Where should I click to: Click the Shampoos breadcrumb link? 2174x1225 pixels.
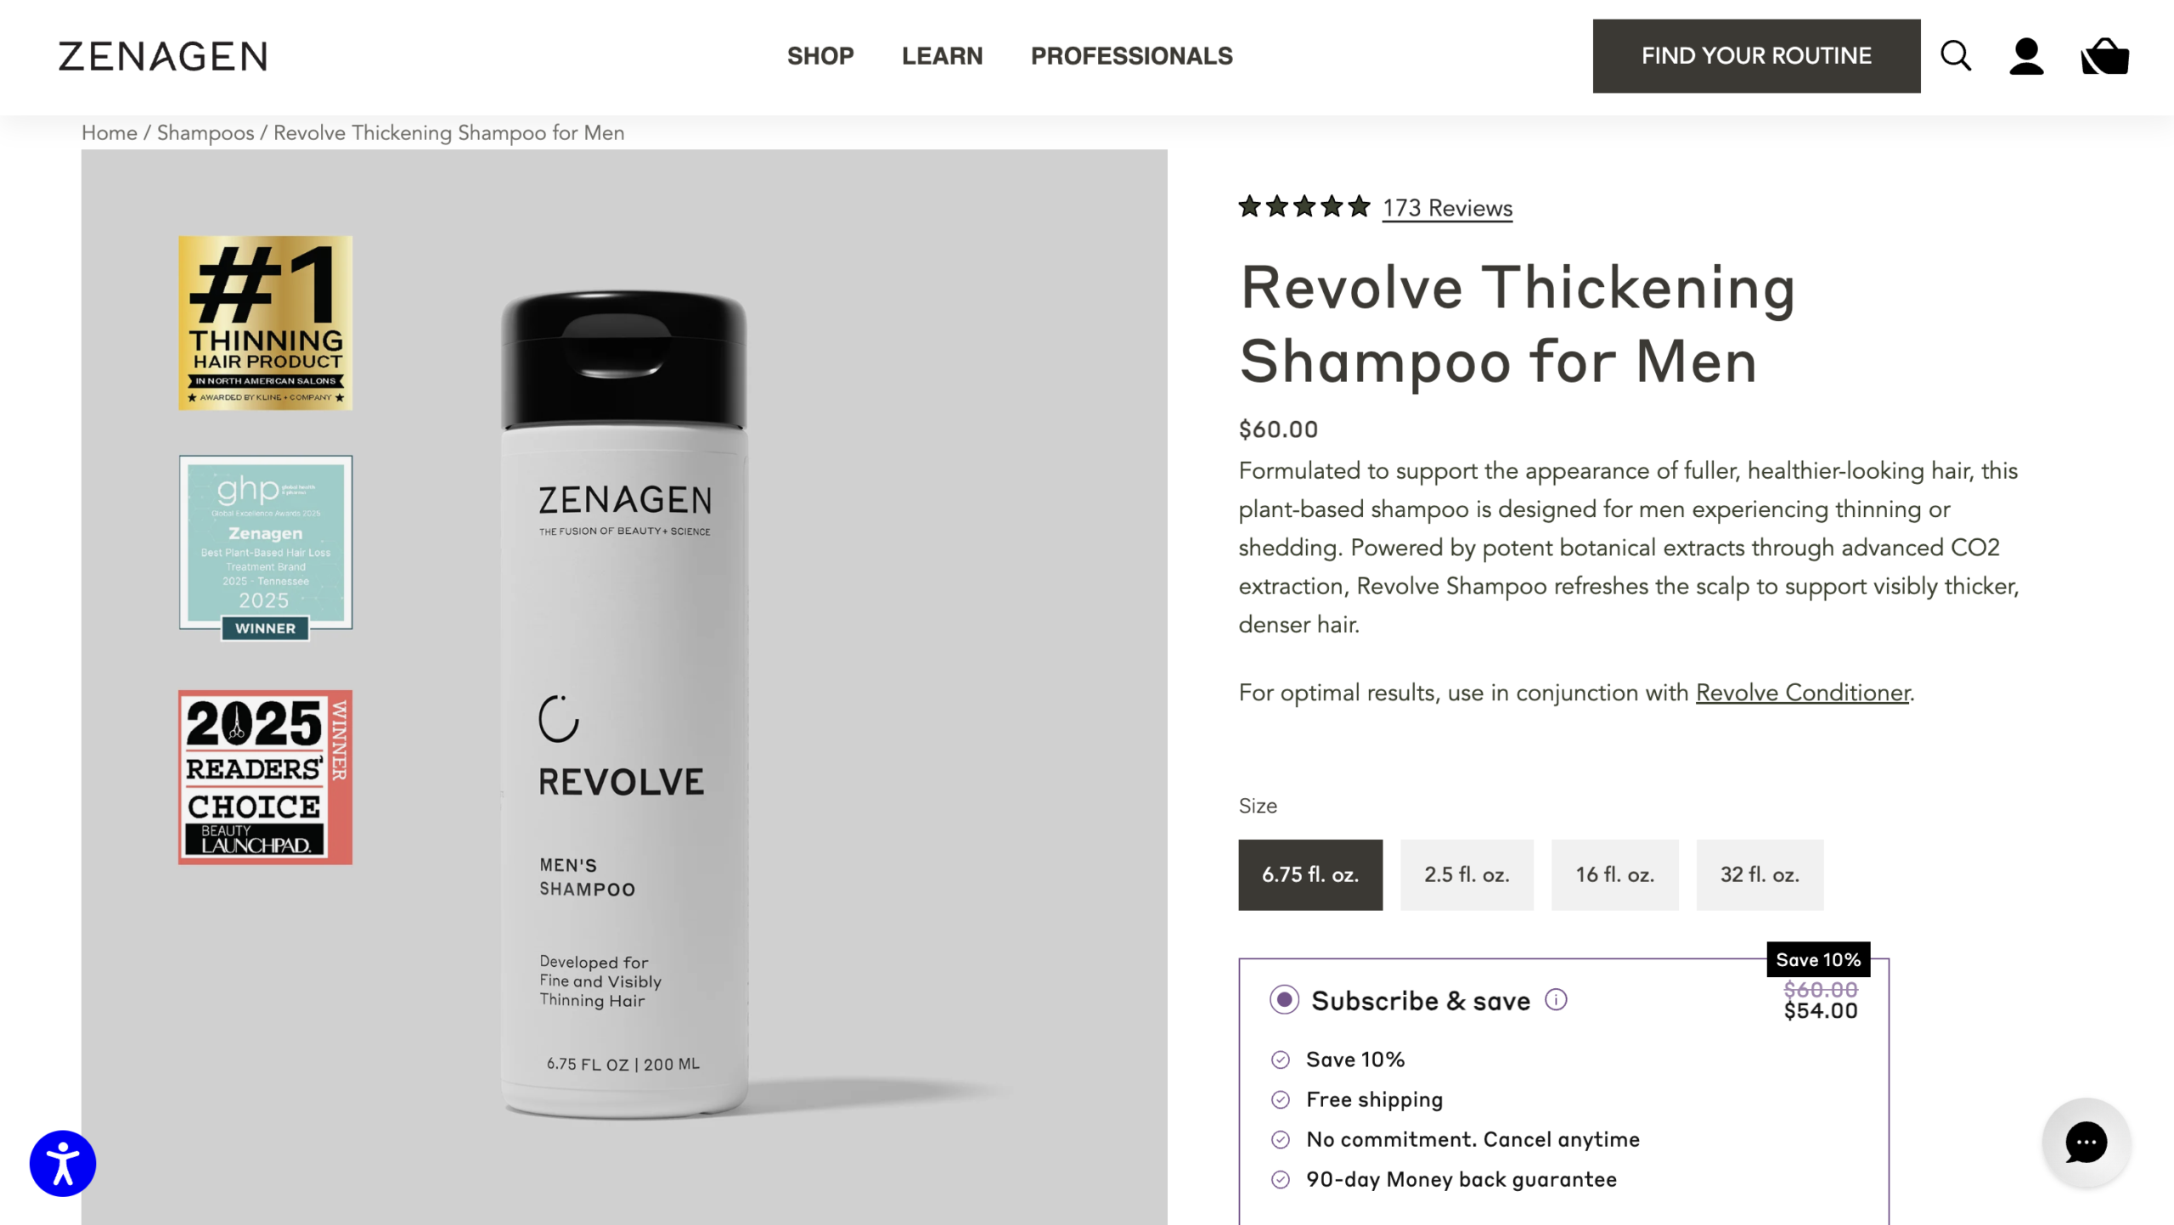pos(206,133)
